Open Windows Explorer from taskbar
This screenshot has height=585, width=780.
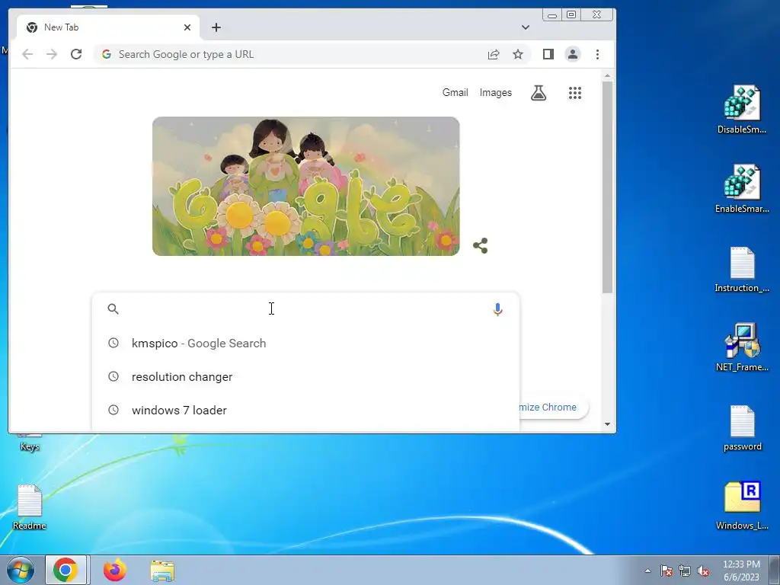click(162, 571)
